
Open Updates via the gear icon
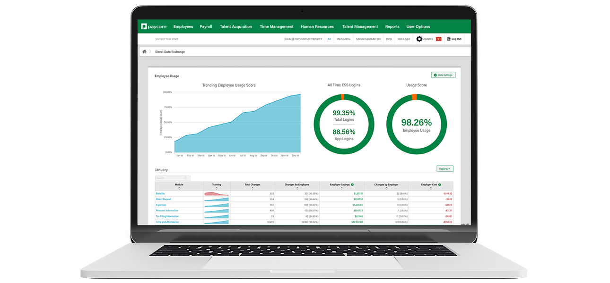point(419,39)
